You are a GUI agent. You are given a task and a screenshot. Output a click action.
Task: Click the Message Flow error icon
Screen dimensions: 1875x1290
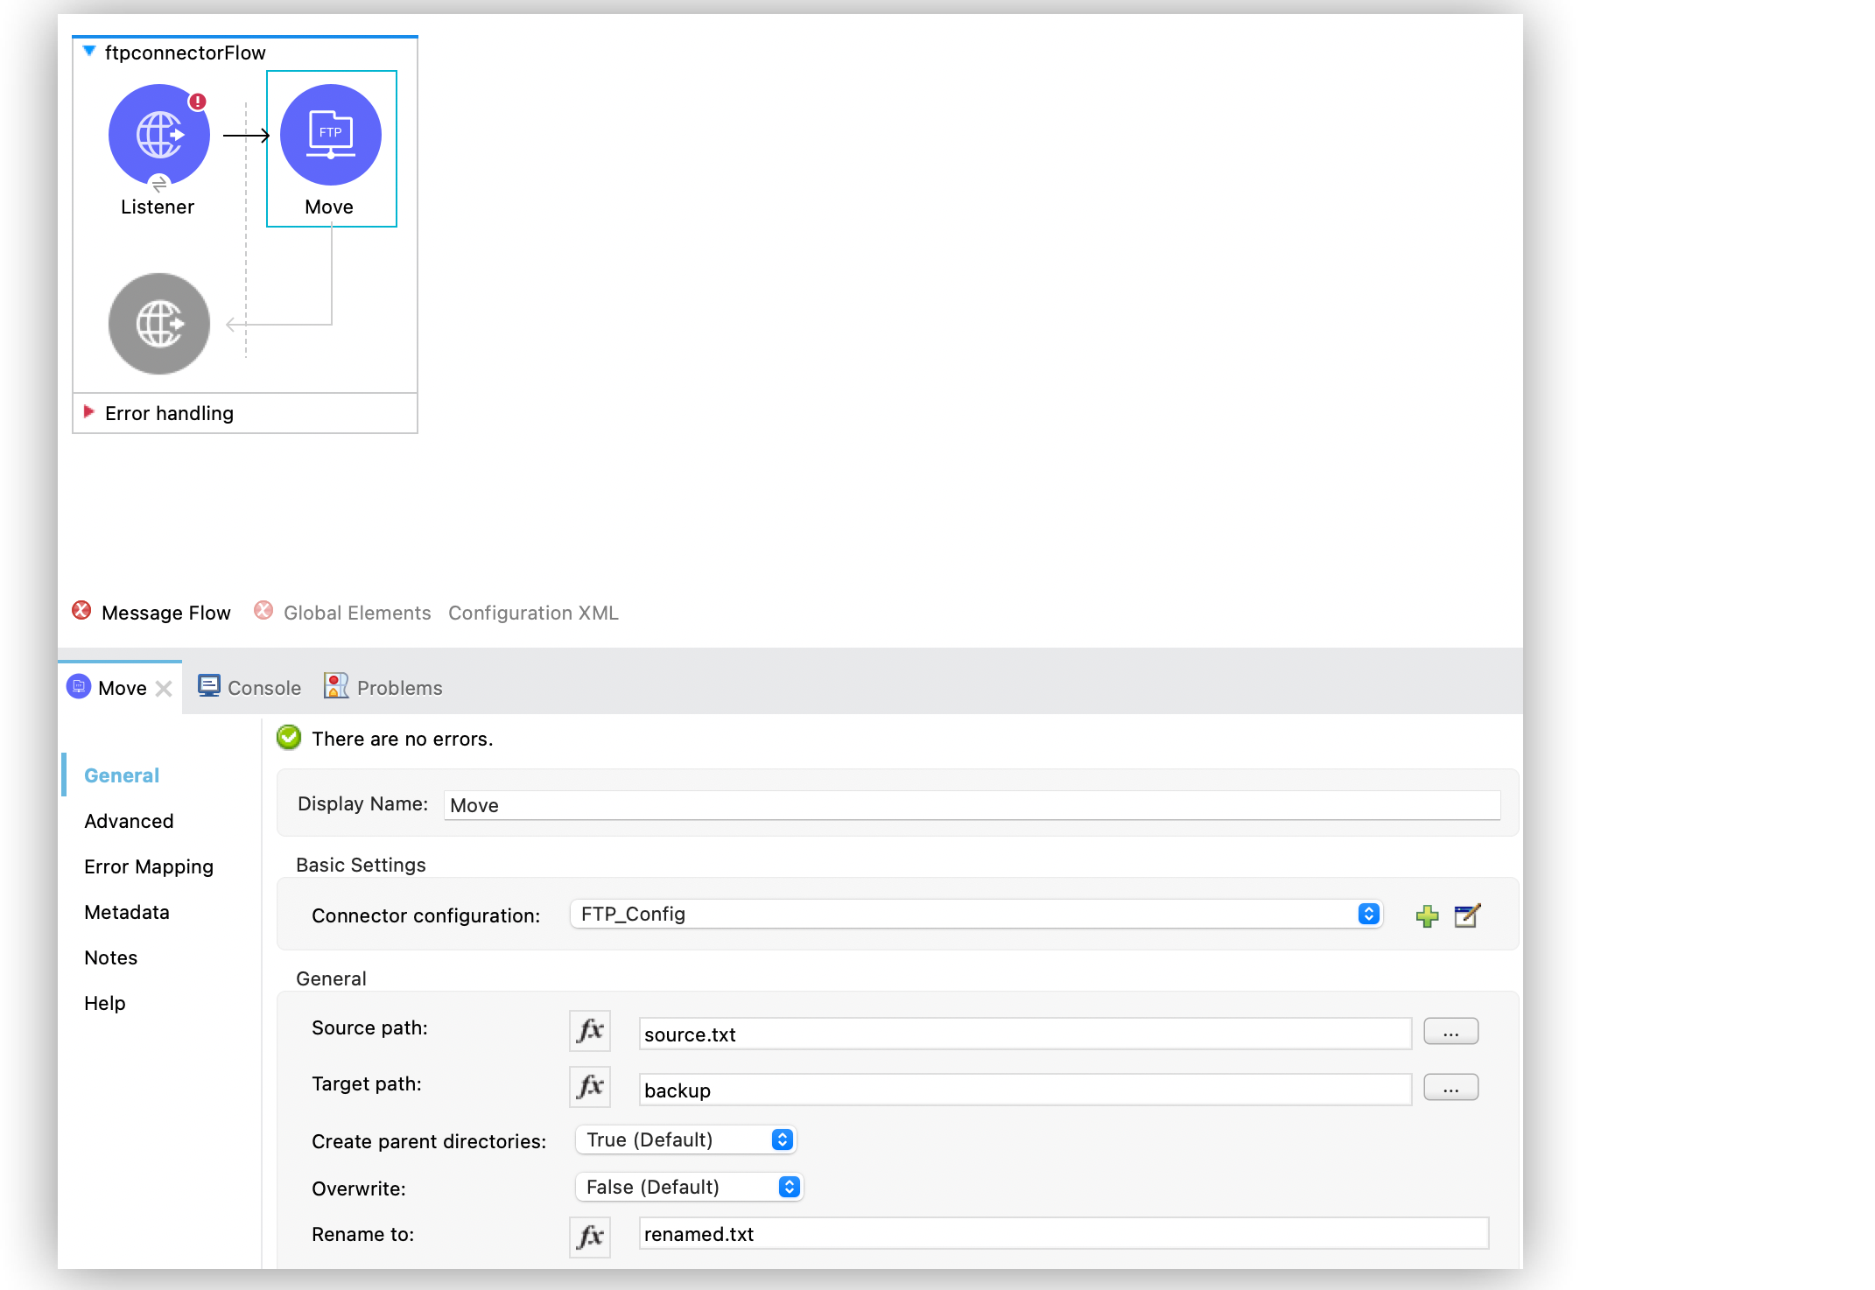coord(81,611)
